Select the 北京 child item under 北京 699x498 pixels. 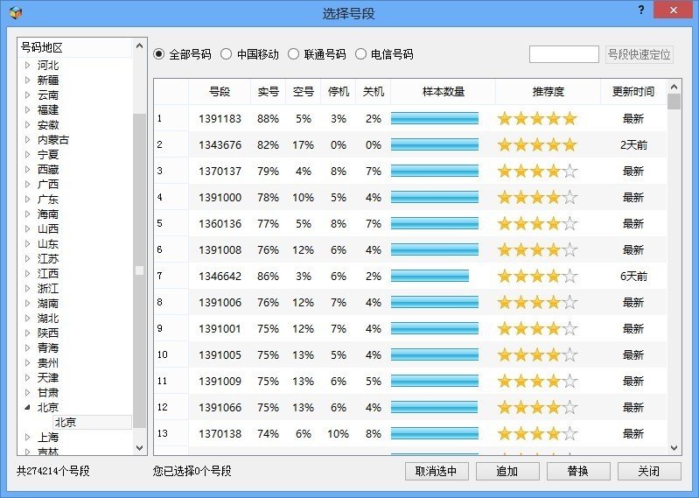tap(92, 422)
